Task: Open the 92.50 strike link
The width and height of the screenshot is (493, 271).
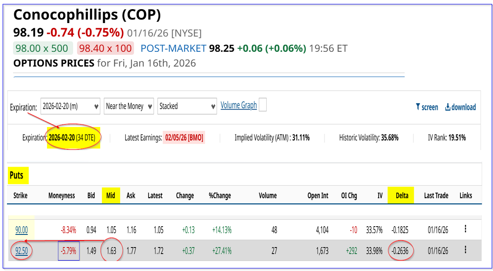Action: point(21,251)
